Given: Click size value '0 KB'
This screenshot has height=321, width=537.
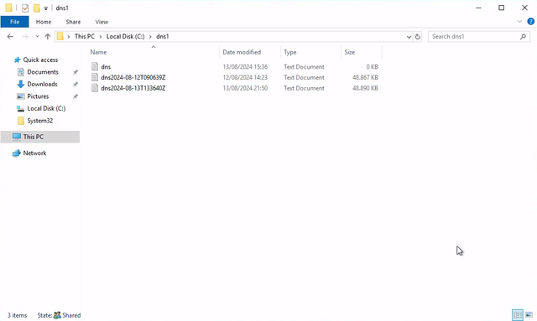Looking at the screenshot, I should point(372,67).
